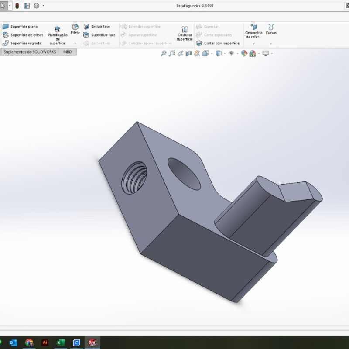This screenshot has height=349, width=349.
Task: Open the Options gear icon
Action: click(x=37, y=6)
